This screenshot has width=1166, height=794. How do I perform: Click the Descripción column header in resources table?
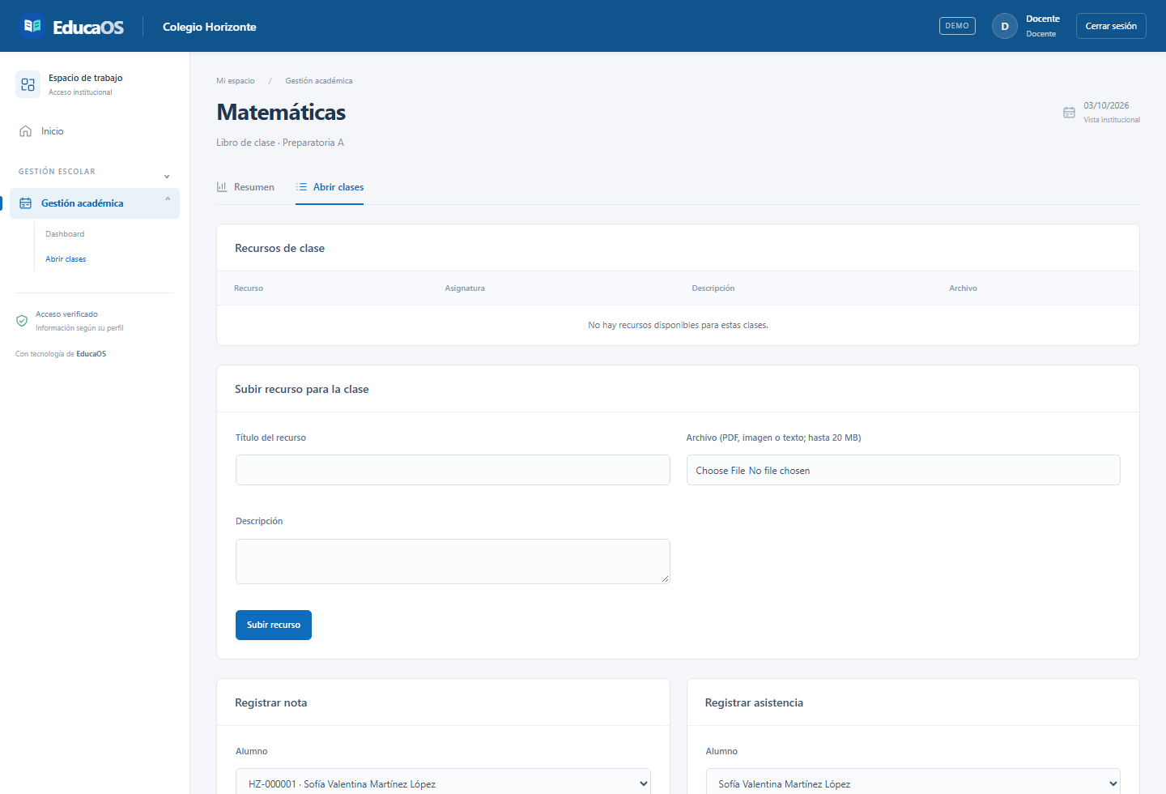(713, 288)
